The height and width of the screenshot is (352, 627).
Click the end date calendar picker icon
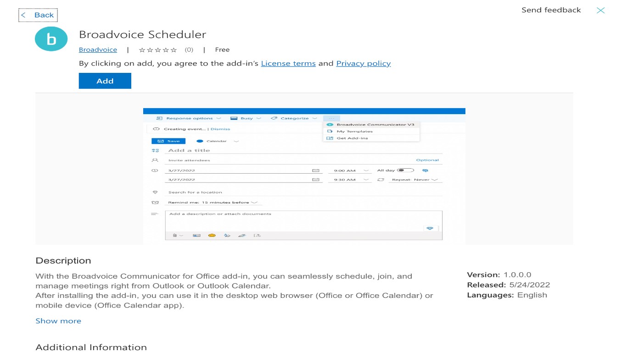tap(315, 180)
